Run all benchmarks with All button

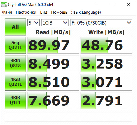[x=15, y=27]
